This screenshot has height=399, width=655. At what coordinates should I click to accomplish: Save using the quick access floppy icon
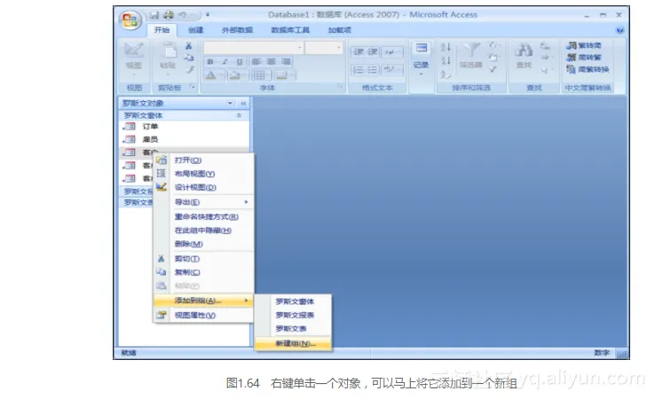(x=154, y=15)
